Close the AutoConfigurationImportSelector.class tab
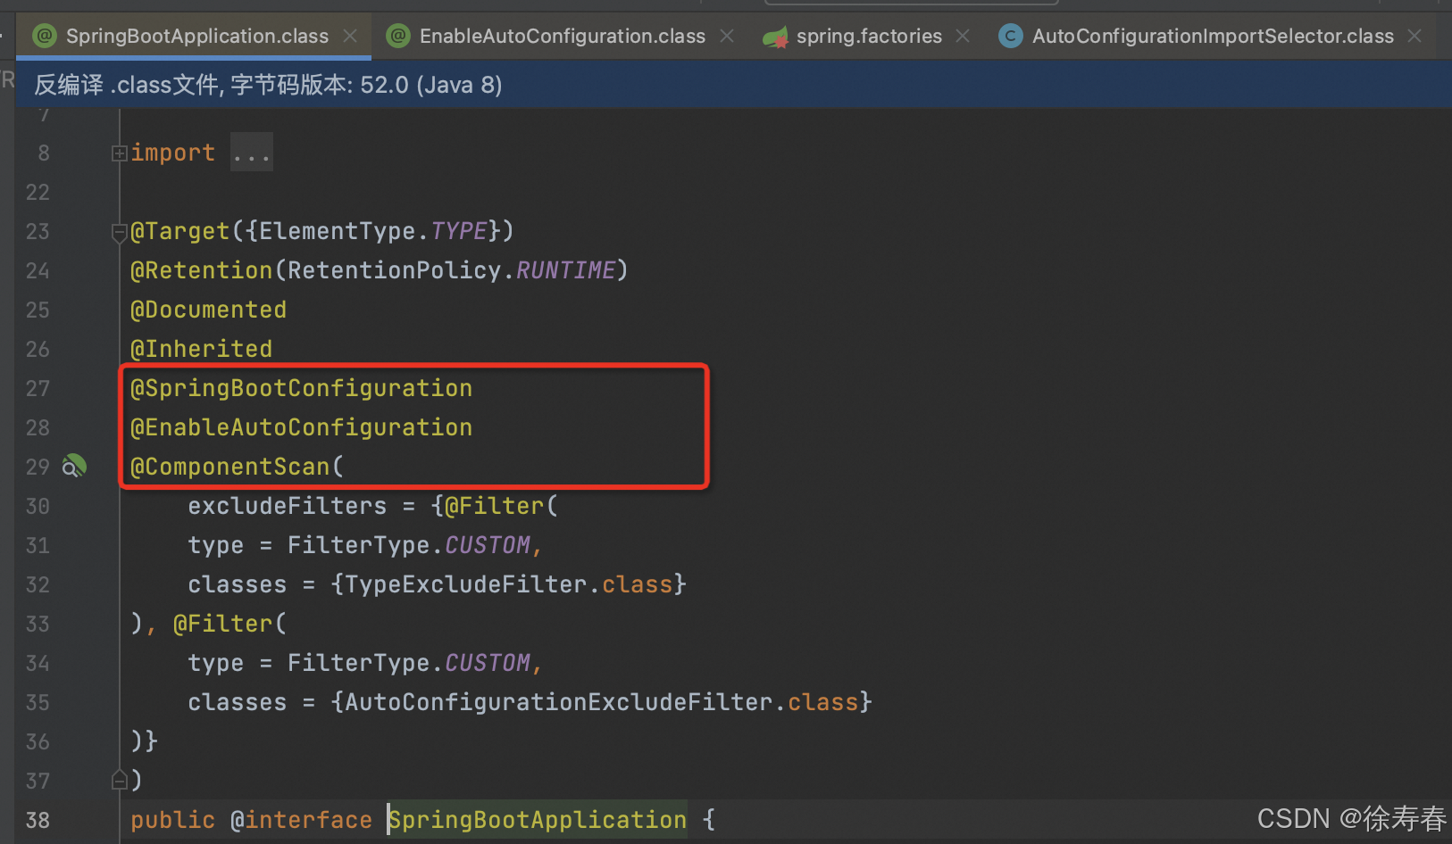The width and height of the screenshot is (1452, 844). (1414, 36)
